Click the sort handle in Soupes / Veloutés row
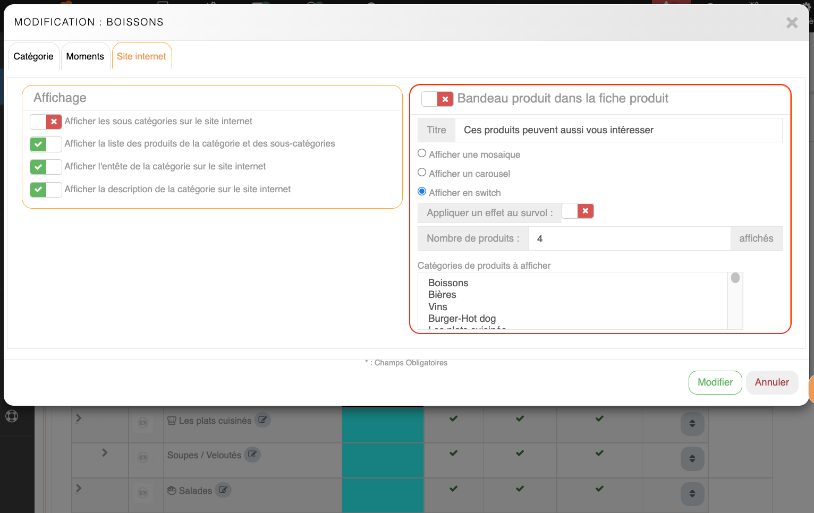The width and height of the screenshot is (814, 513). 692,458
